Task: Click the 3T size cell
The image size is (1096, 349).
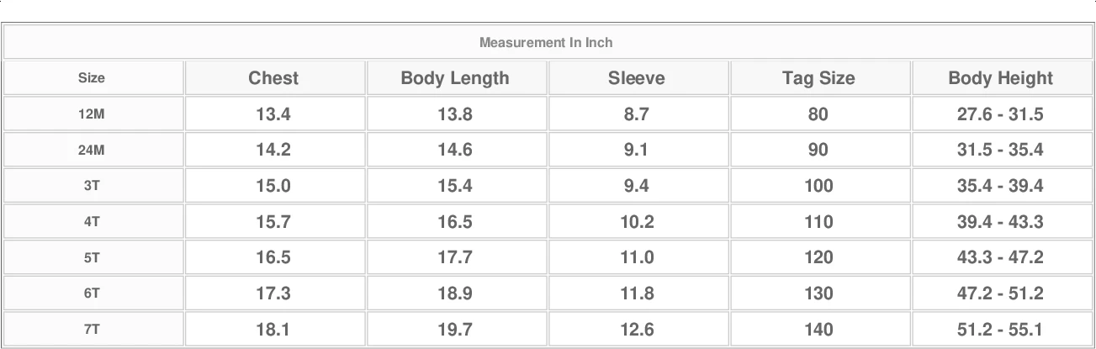Action: 92,186
